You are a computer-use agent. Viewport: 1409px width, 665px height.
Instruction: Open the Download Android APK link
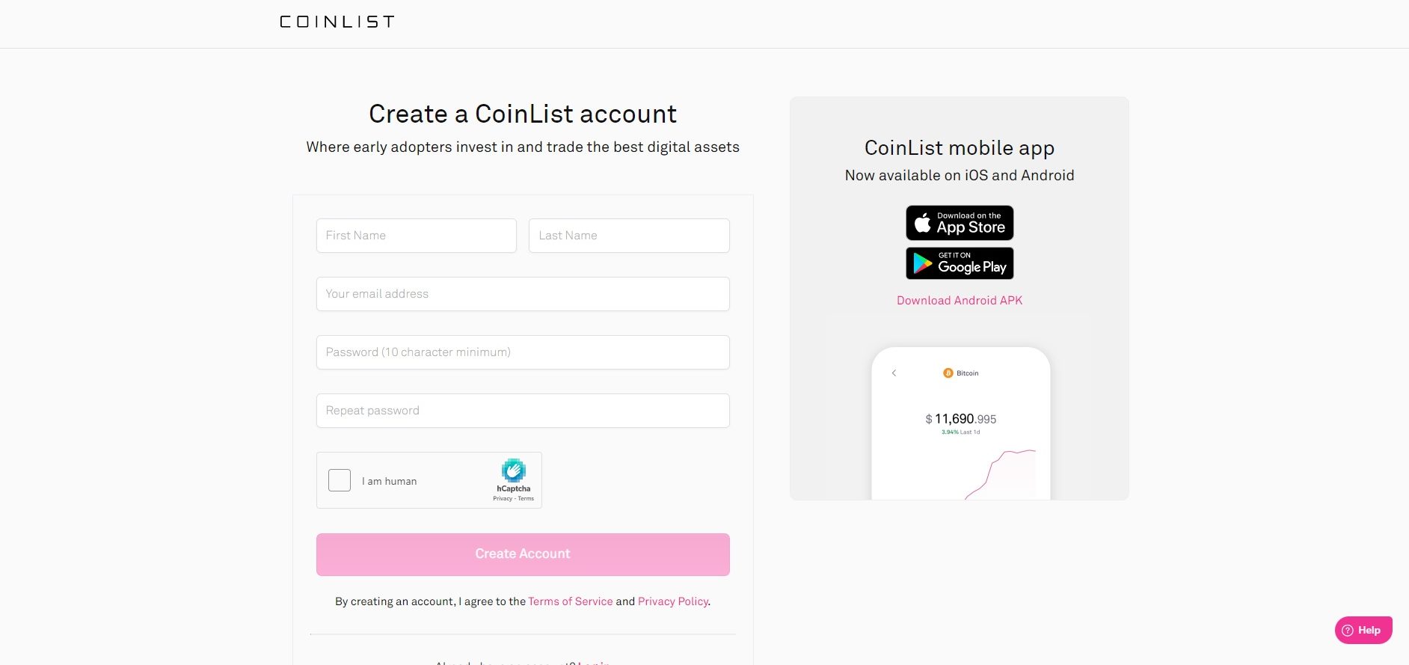[x=960, y=300]
